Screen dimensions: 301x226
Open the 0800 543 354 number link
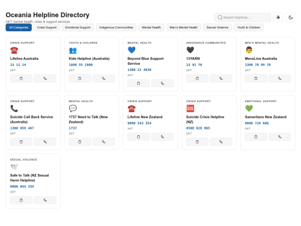tap(139, 123)
